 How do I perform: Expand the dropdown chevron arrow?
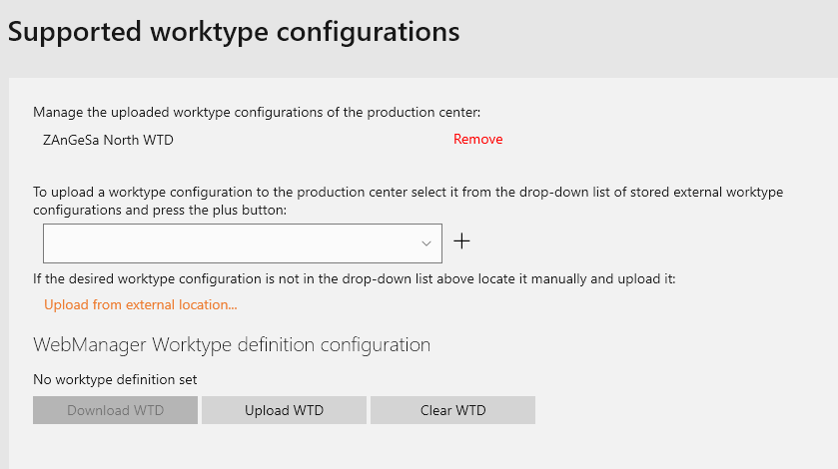click(425, 243)
